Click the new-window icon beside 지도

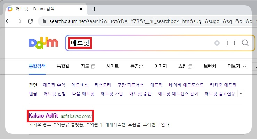point(93,66)
